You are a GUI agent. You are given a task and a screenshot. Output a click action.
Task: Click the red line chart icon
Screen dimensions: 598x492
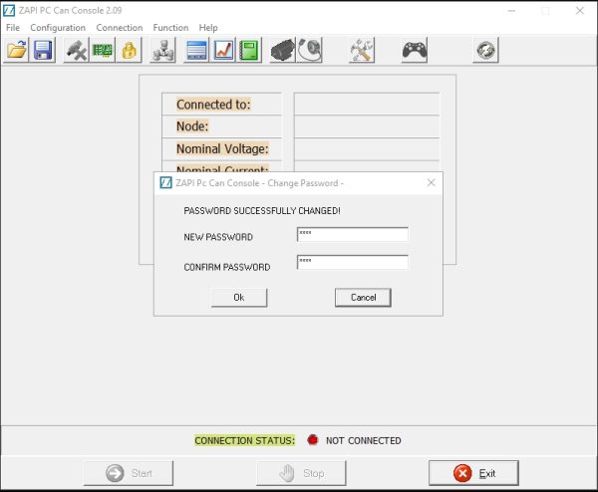223,50
